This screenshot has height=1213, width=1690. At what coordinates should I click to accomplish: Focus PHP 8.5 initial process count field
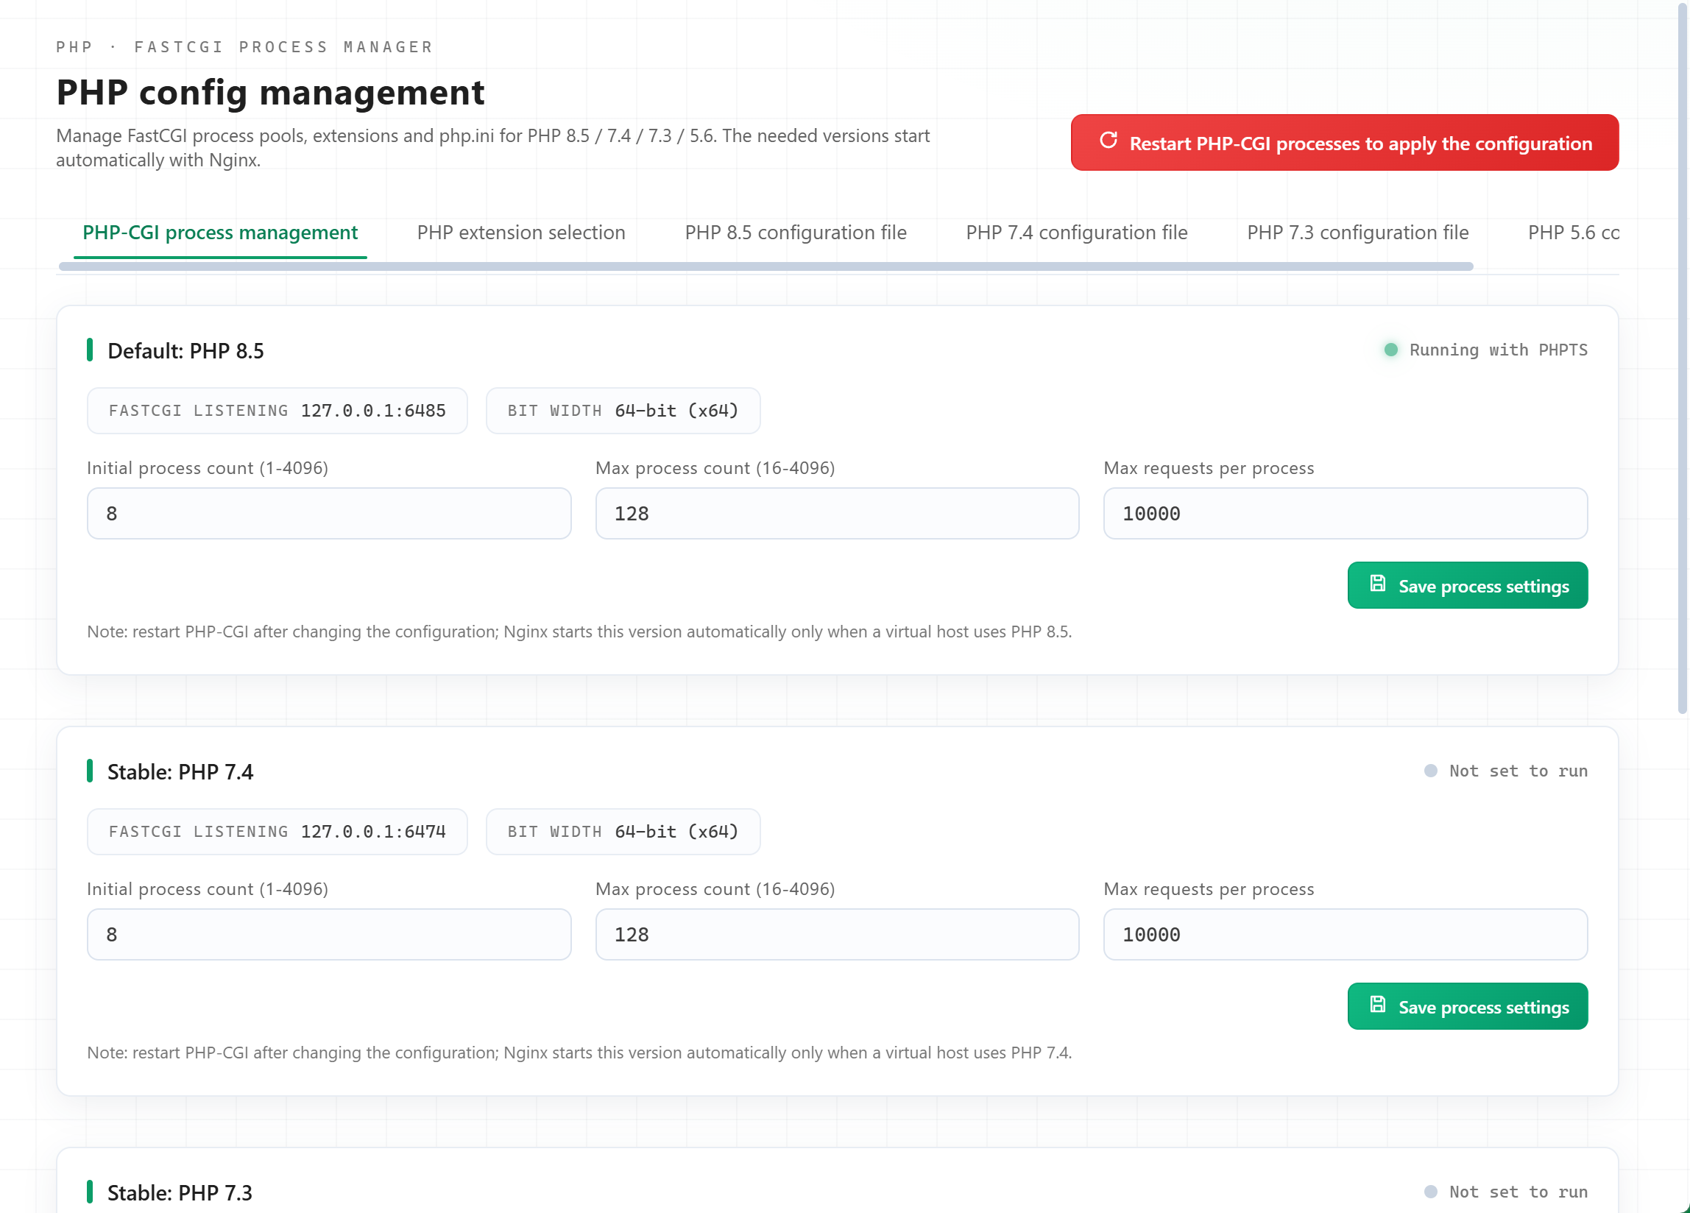coord(328,513)
